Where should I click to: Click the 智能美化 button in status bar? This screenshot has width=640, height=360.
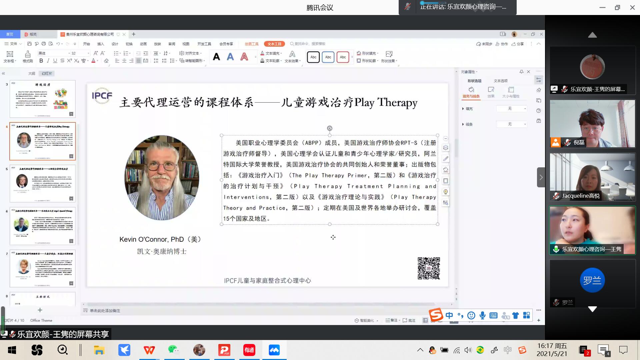tap(367, 320)
